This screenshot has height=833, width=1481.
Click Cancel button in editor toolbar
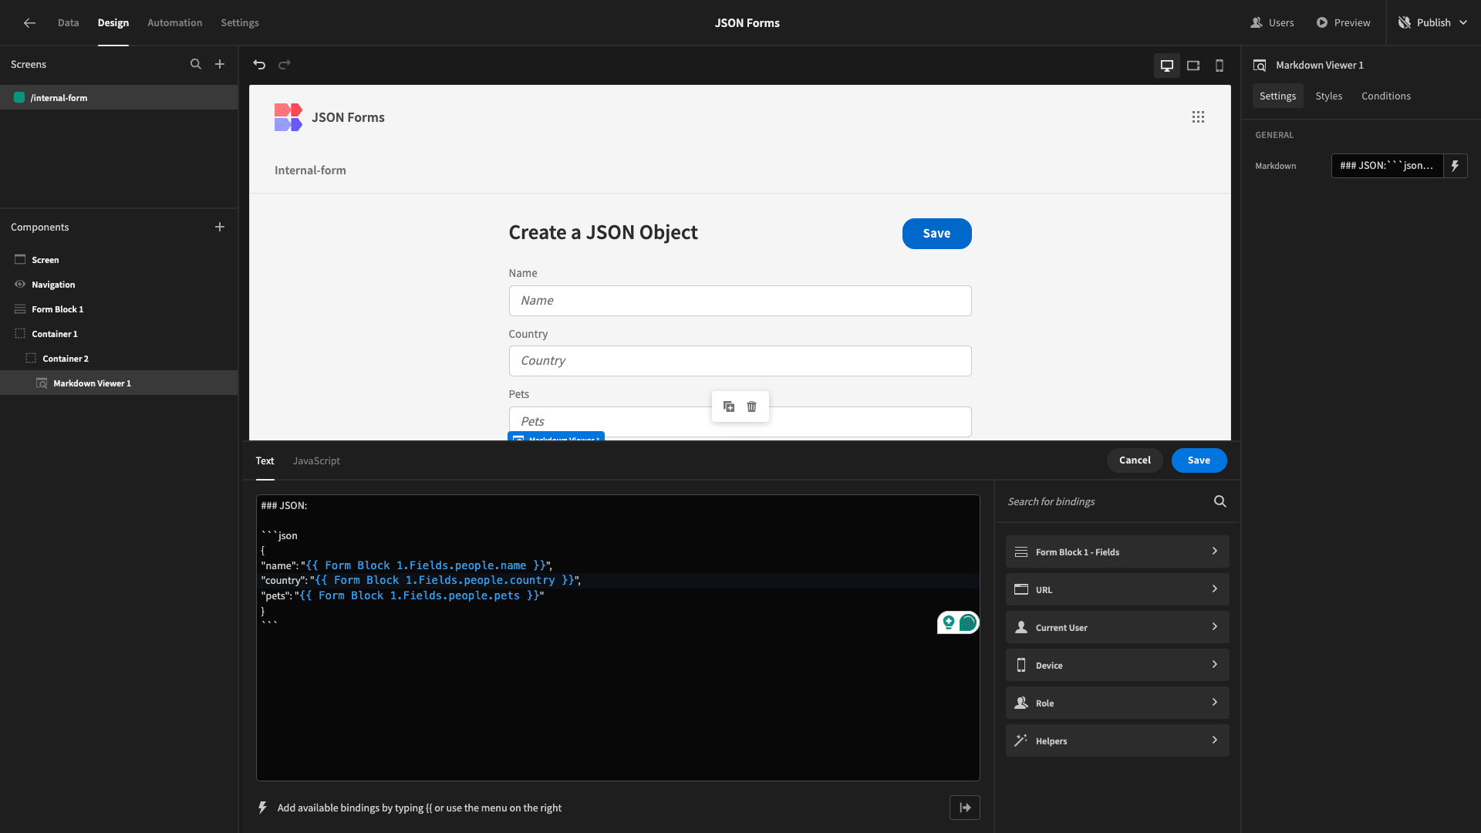pyautogui.click(x=1134, y=460)
